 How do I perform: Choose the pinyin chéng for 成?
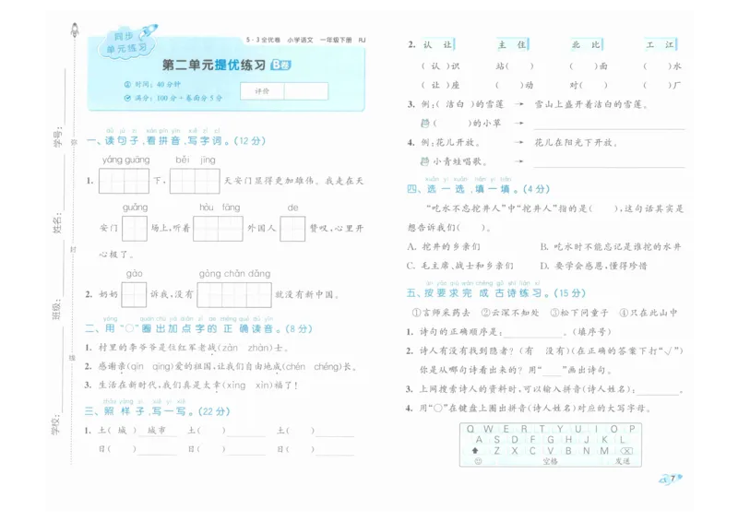coord(327,367)
